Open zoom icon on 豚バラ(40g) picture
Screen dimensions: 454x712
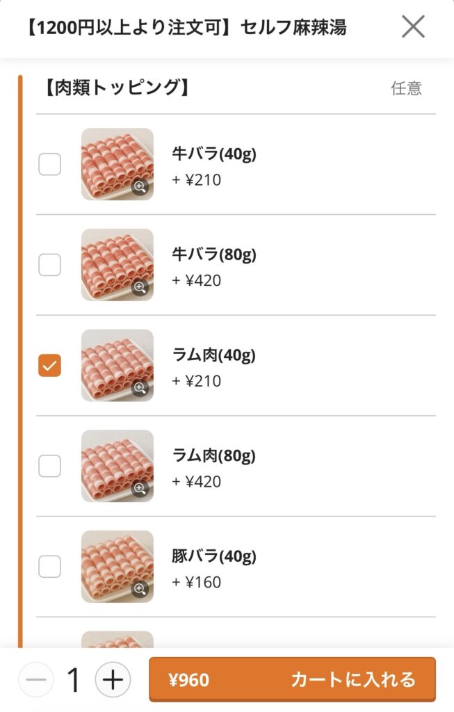pyautogui.click(x=140, y=589)
